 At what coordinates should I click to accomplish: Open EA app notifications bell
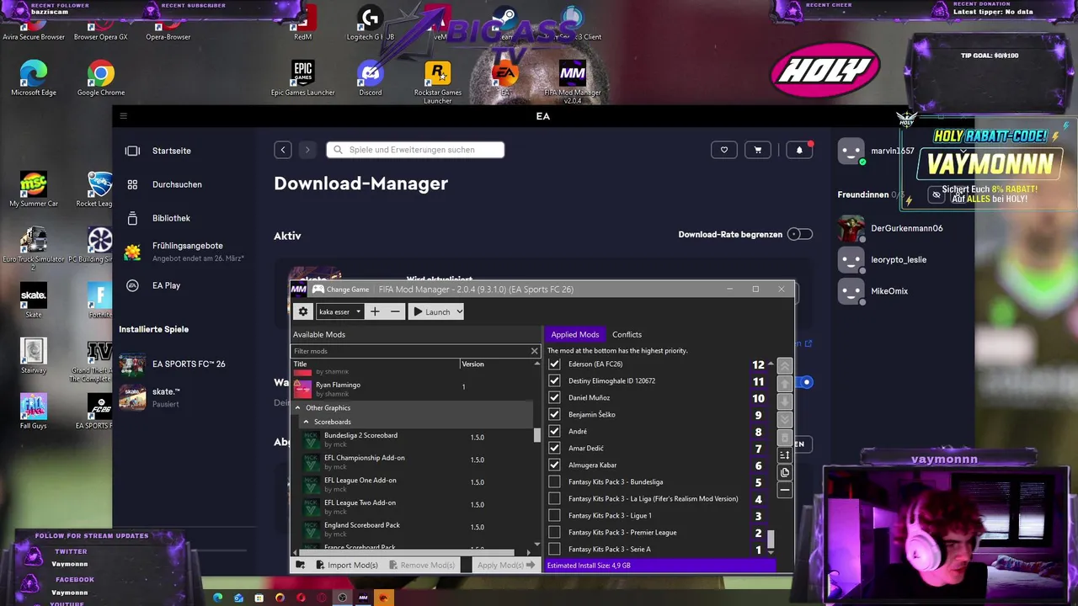(799, 150)
